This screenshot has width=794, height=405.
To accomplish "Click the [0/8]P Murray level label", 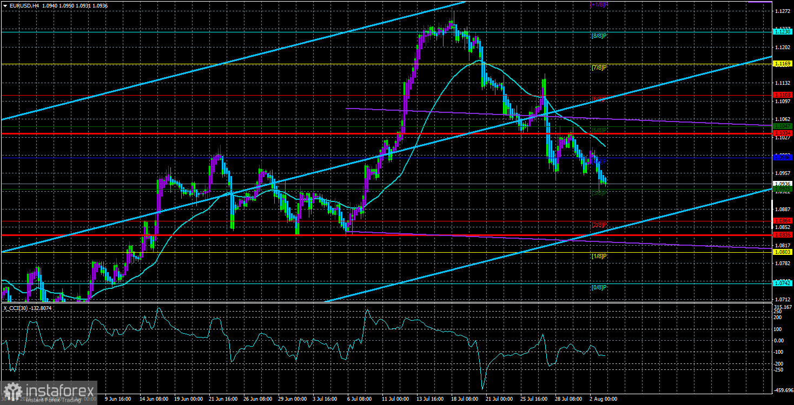I will pyautogui.click(x=598, y=287).
